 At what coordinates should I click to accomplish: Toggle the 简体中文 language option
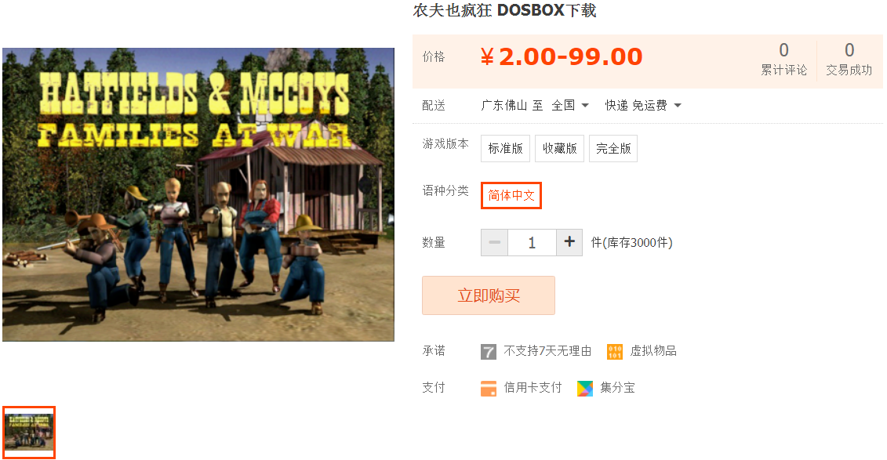click(x=511, y=196)
